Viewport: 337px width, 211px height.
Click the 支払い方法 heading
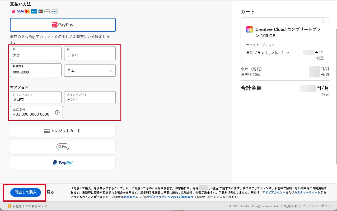pyautogui.click(x=21, y=4)
